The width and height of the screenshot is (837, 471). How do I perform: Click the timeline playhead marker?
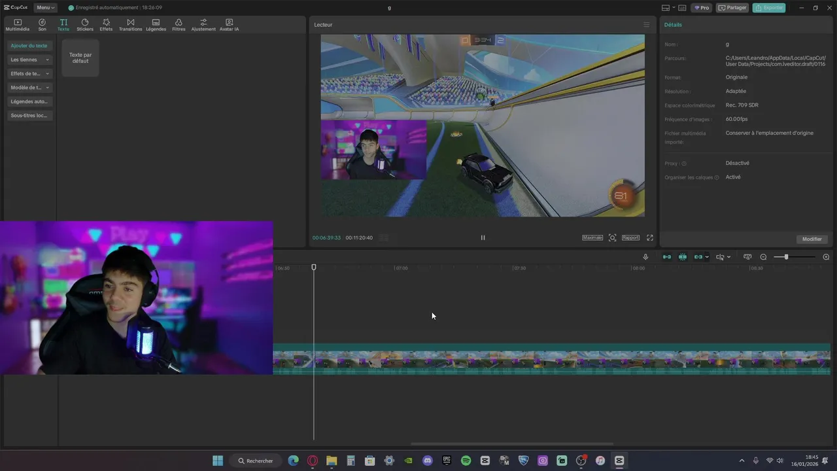pos(314,267)
